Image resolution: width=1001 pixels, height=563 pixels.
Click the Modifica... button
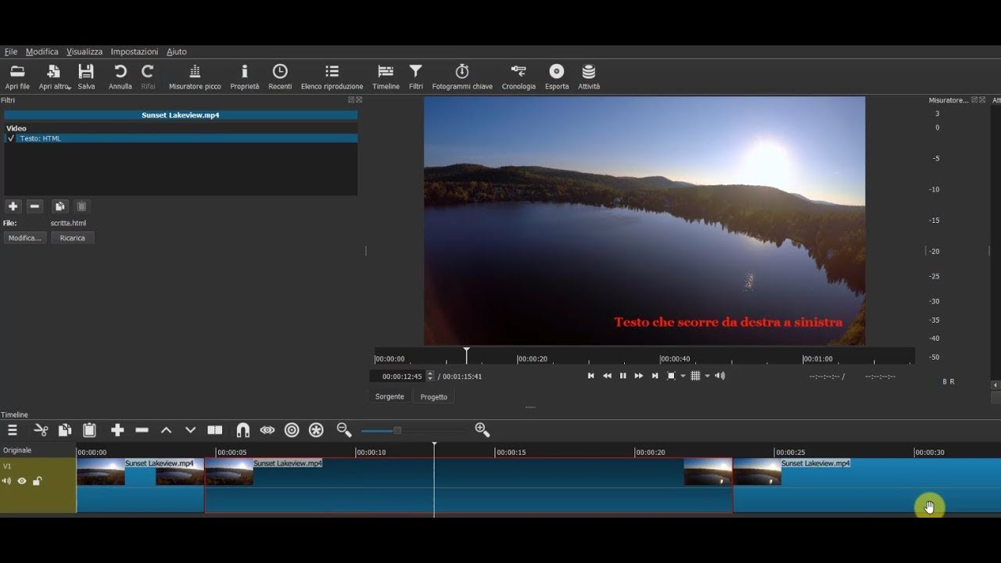coord(25,238)
